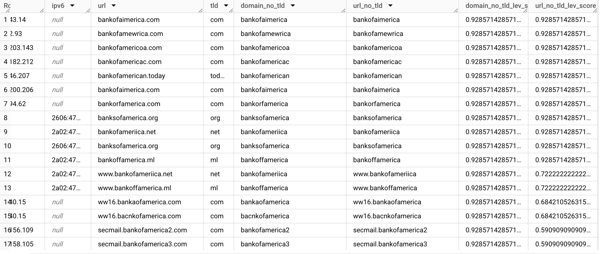Viewport: 600px width, 254px height.
Task: Select the null ipv6 value in row 1
Action: coord(57,20)
